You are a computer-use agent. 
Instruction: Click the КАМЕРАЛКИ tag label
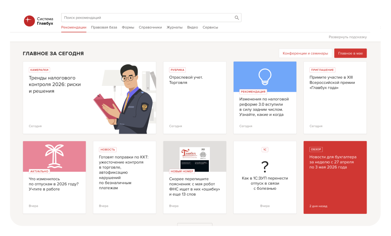tap(39, 70)
